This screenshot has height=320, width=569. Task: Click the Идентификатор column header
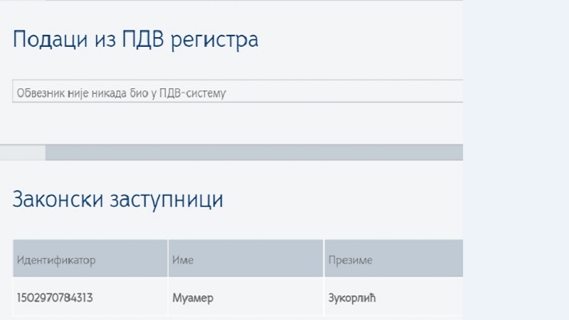[x=90, y=258]
